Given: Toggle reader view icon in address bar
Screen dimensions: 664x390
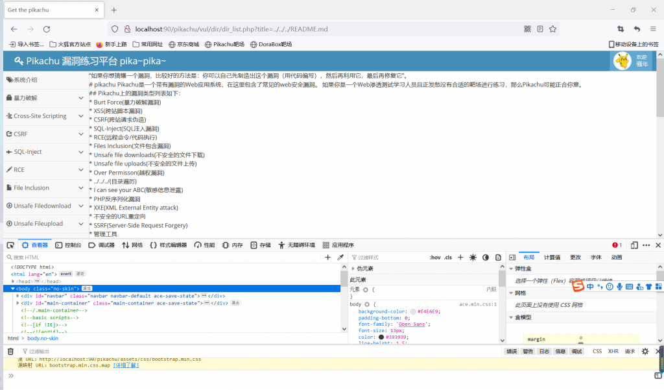Looking at the screenshot, I should coord(540,29).
